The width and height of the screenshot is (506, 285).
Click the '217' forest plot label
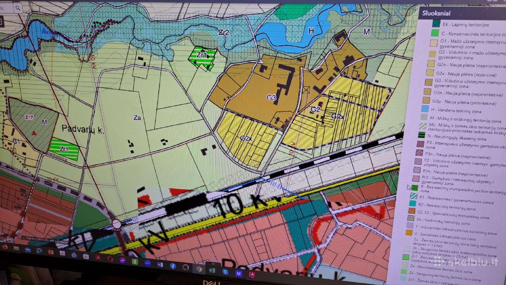point(29,117)
